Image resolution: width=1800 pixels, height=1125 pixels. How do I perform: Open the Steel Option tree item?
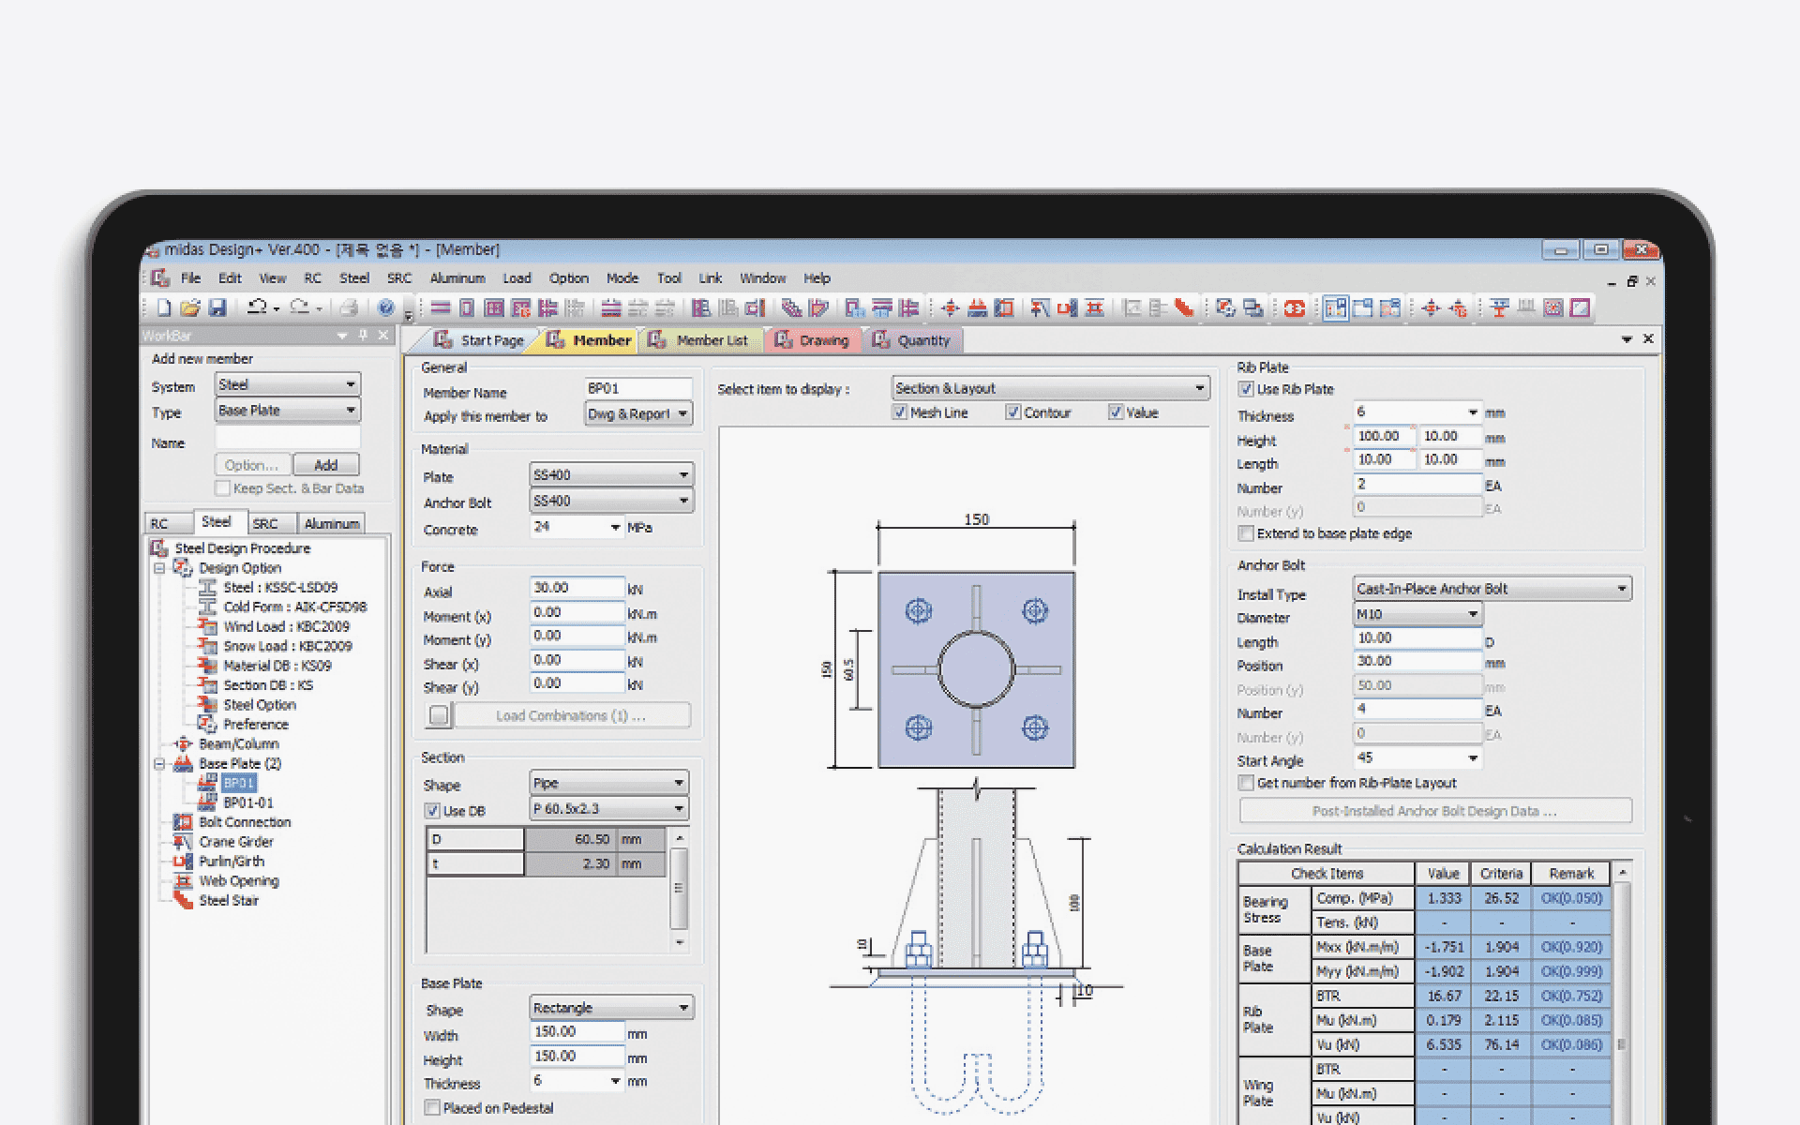point(260,705)
